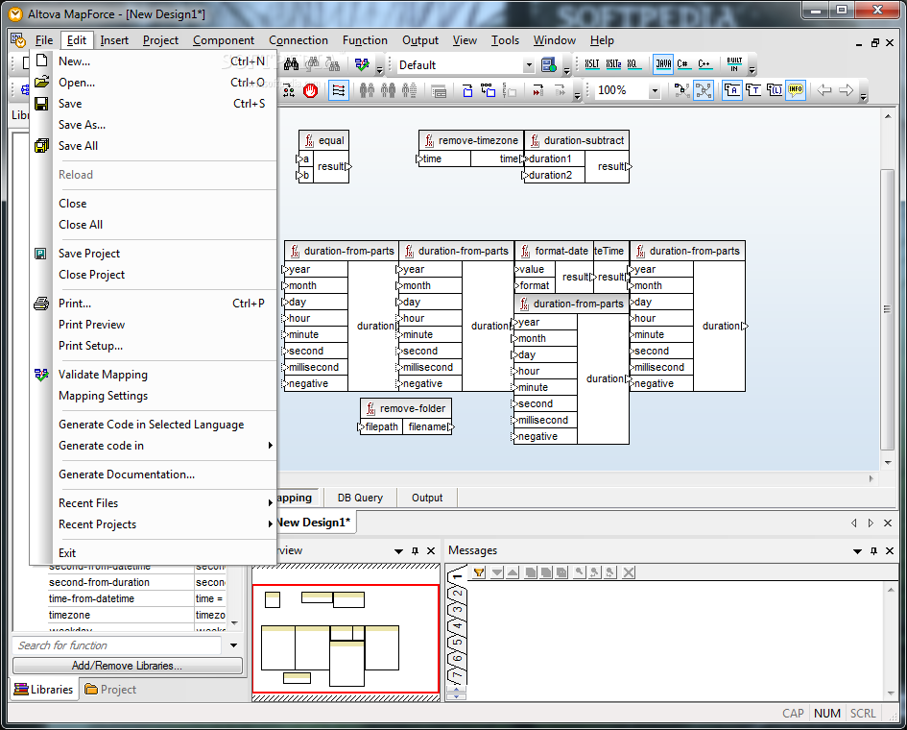Click the mapping canvas vertical scrollbar
907x730 pixels.
[888, 309]
